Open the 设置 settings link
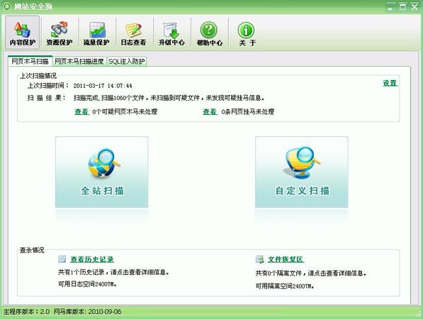 click(390, 83)
